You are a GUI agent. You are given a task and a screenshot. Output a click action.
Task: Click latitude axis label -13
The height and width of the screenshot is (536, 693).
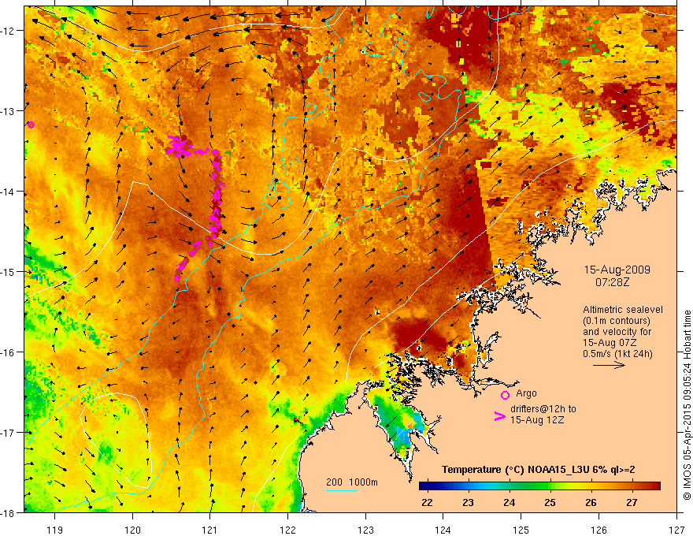click(8, 111)
